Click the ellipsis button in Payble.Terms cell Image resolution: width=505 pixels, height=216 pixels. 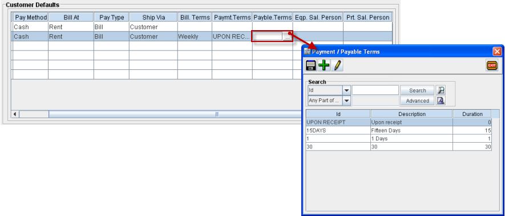pos(288,37)
